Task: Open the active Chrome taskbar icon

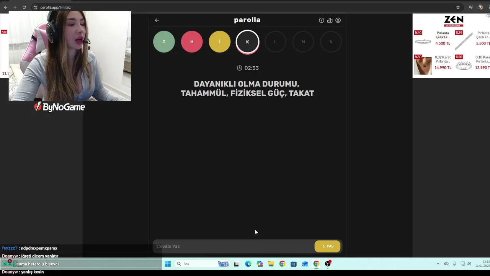Action: point(316,264)
